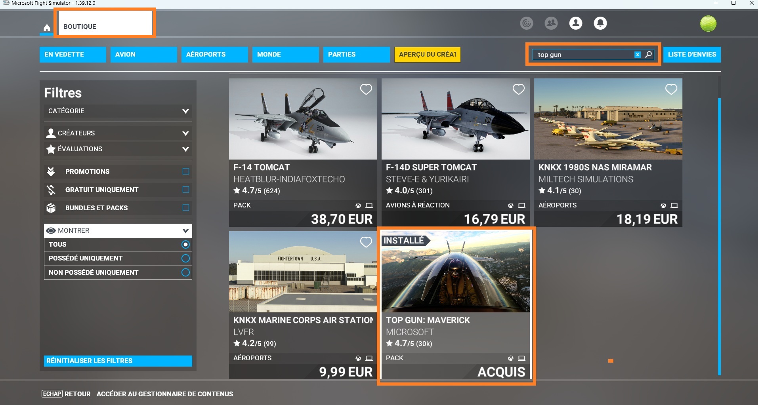
Task: Click the 16,79 EUR price
Action: coord(495,219)
